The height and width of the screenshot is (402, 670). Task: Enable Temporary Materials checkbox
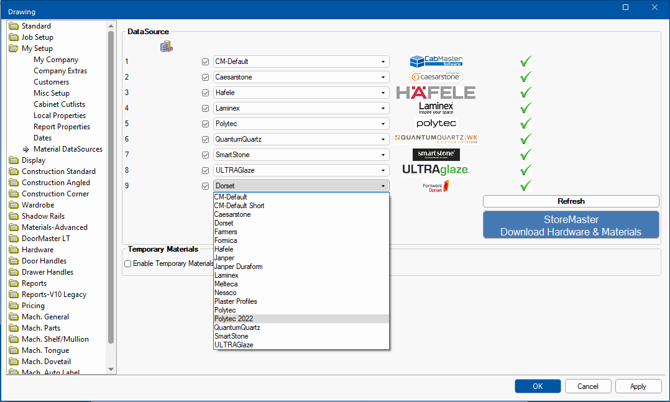coord(128,263)
